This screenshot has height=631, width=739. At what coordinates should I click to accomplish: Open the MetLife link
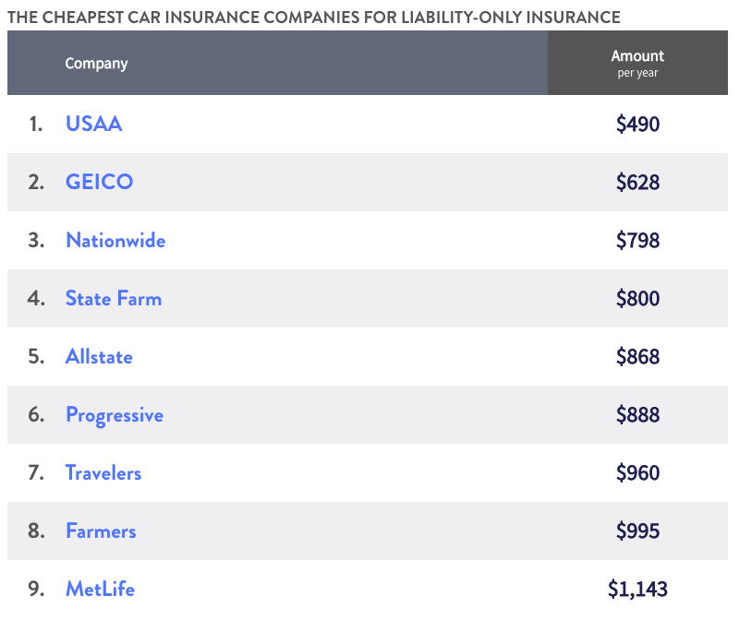(100, 589)
